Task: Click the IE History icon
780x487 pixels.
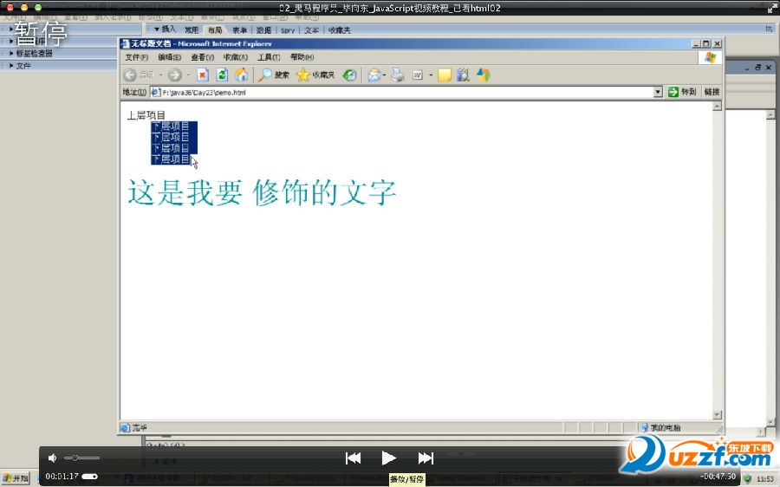Action: tap(350, 75)
